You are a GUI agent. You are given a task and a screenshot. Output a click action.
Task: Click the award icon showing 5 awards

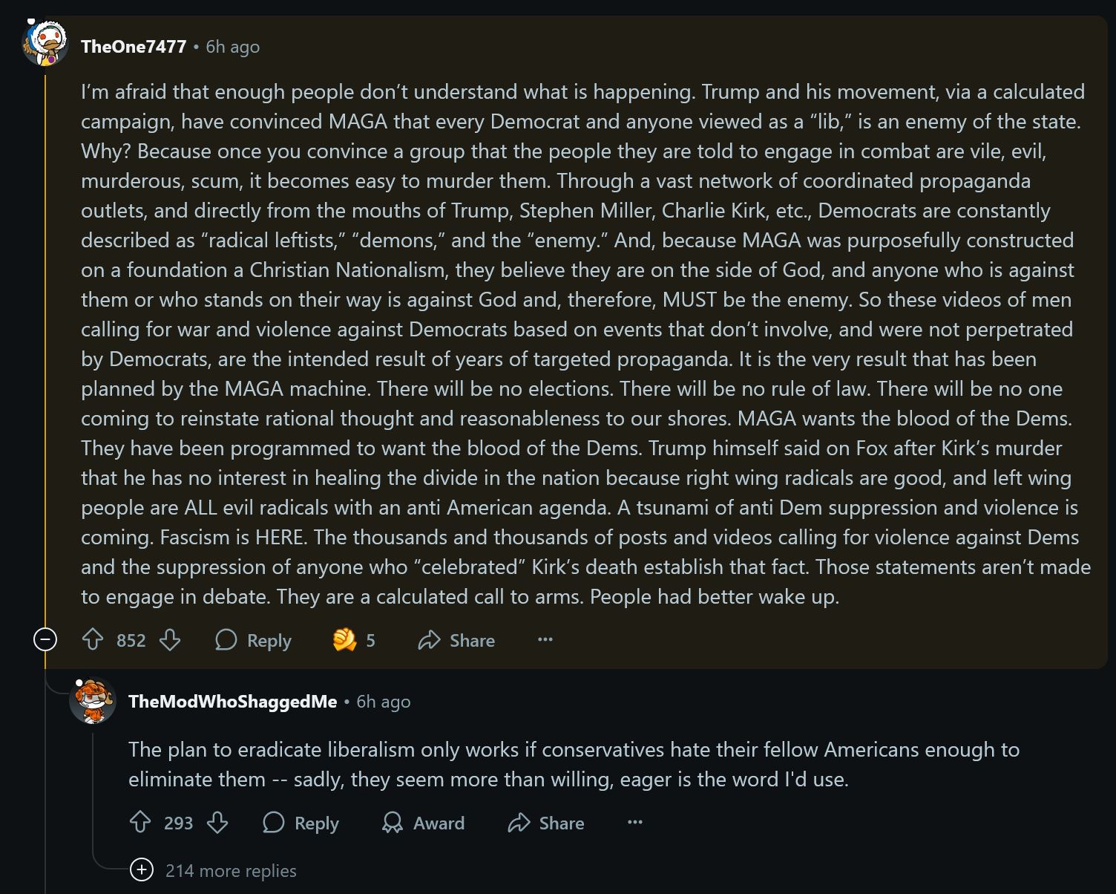pyautogui.click(x=354, y=640)
